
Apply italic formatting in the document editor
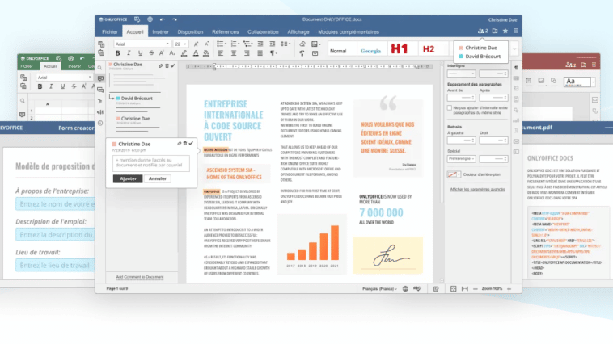click(x=129, y=53)
